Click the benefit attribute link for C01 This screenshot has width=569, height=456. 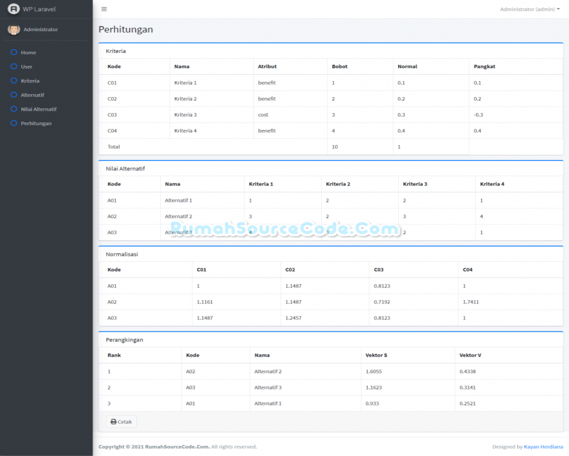coord(265,82)
